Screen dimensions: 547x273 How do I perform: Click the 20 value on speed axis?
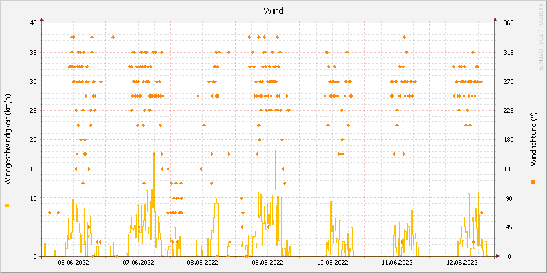click(x=33, y=140)
